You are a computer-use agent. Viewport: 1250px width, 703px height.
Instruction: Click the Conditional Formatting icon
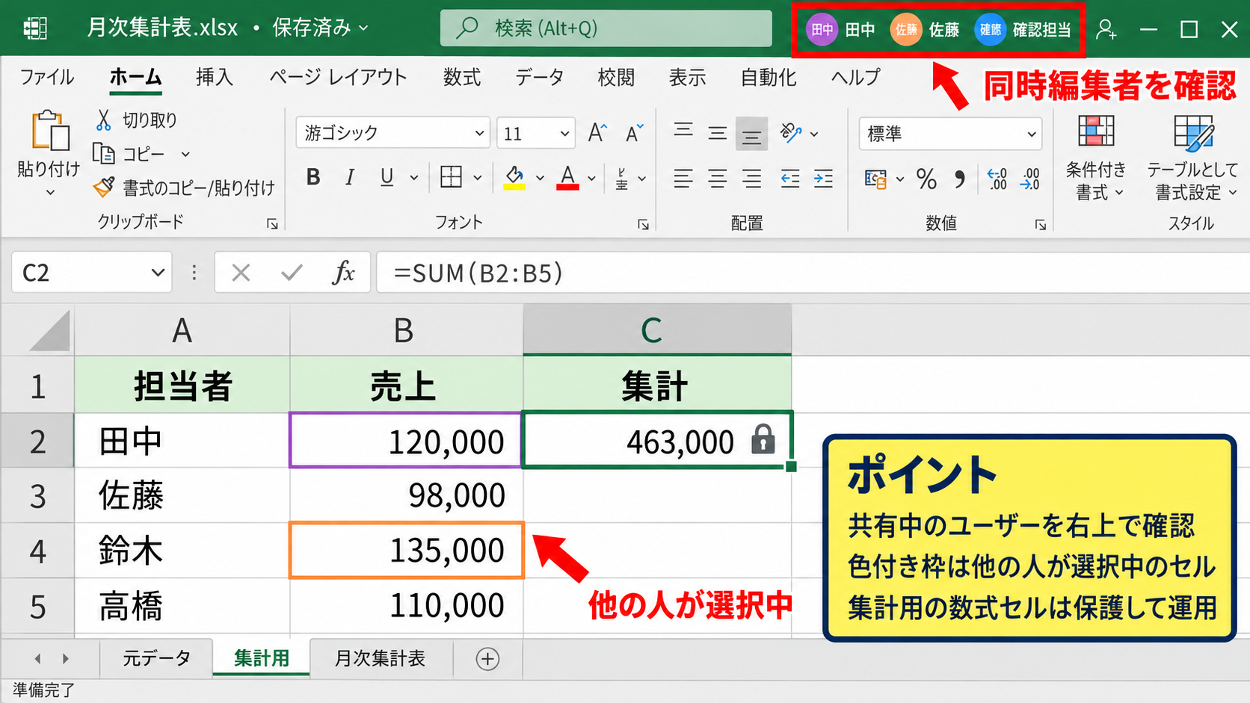[1096, 131]
